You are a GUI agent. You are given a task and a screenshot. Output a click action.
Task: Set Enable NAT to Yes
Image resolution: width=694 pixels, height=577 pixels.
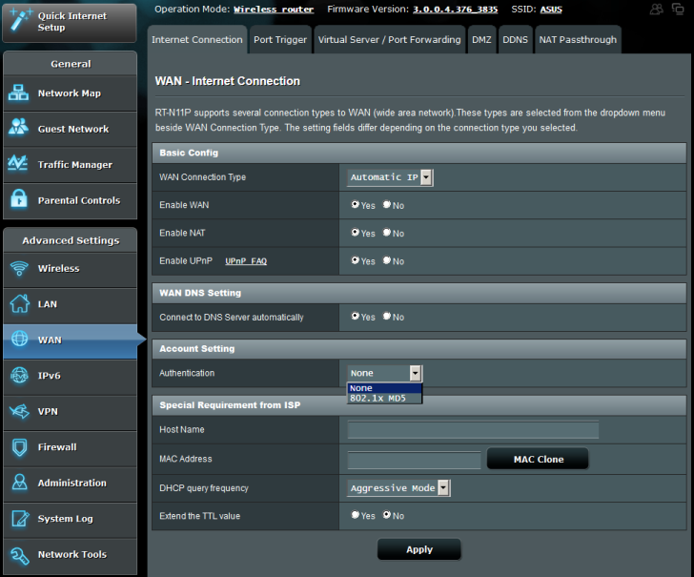pyautogui.click(x=355, y=232)
